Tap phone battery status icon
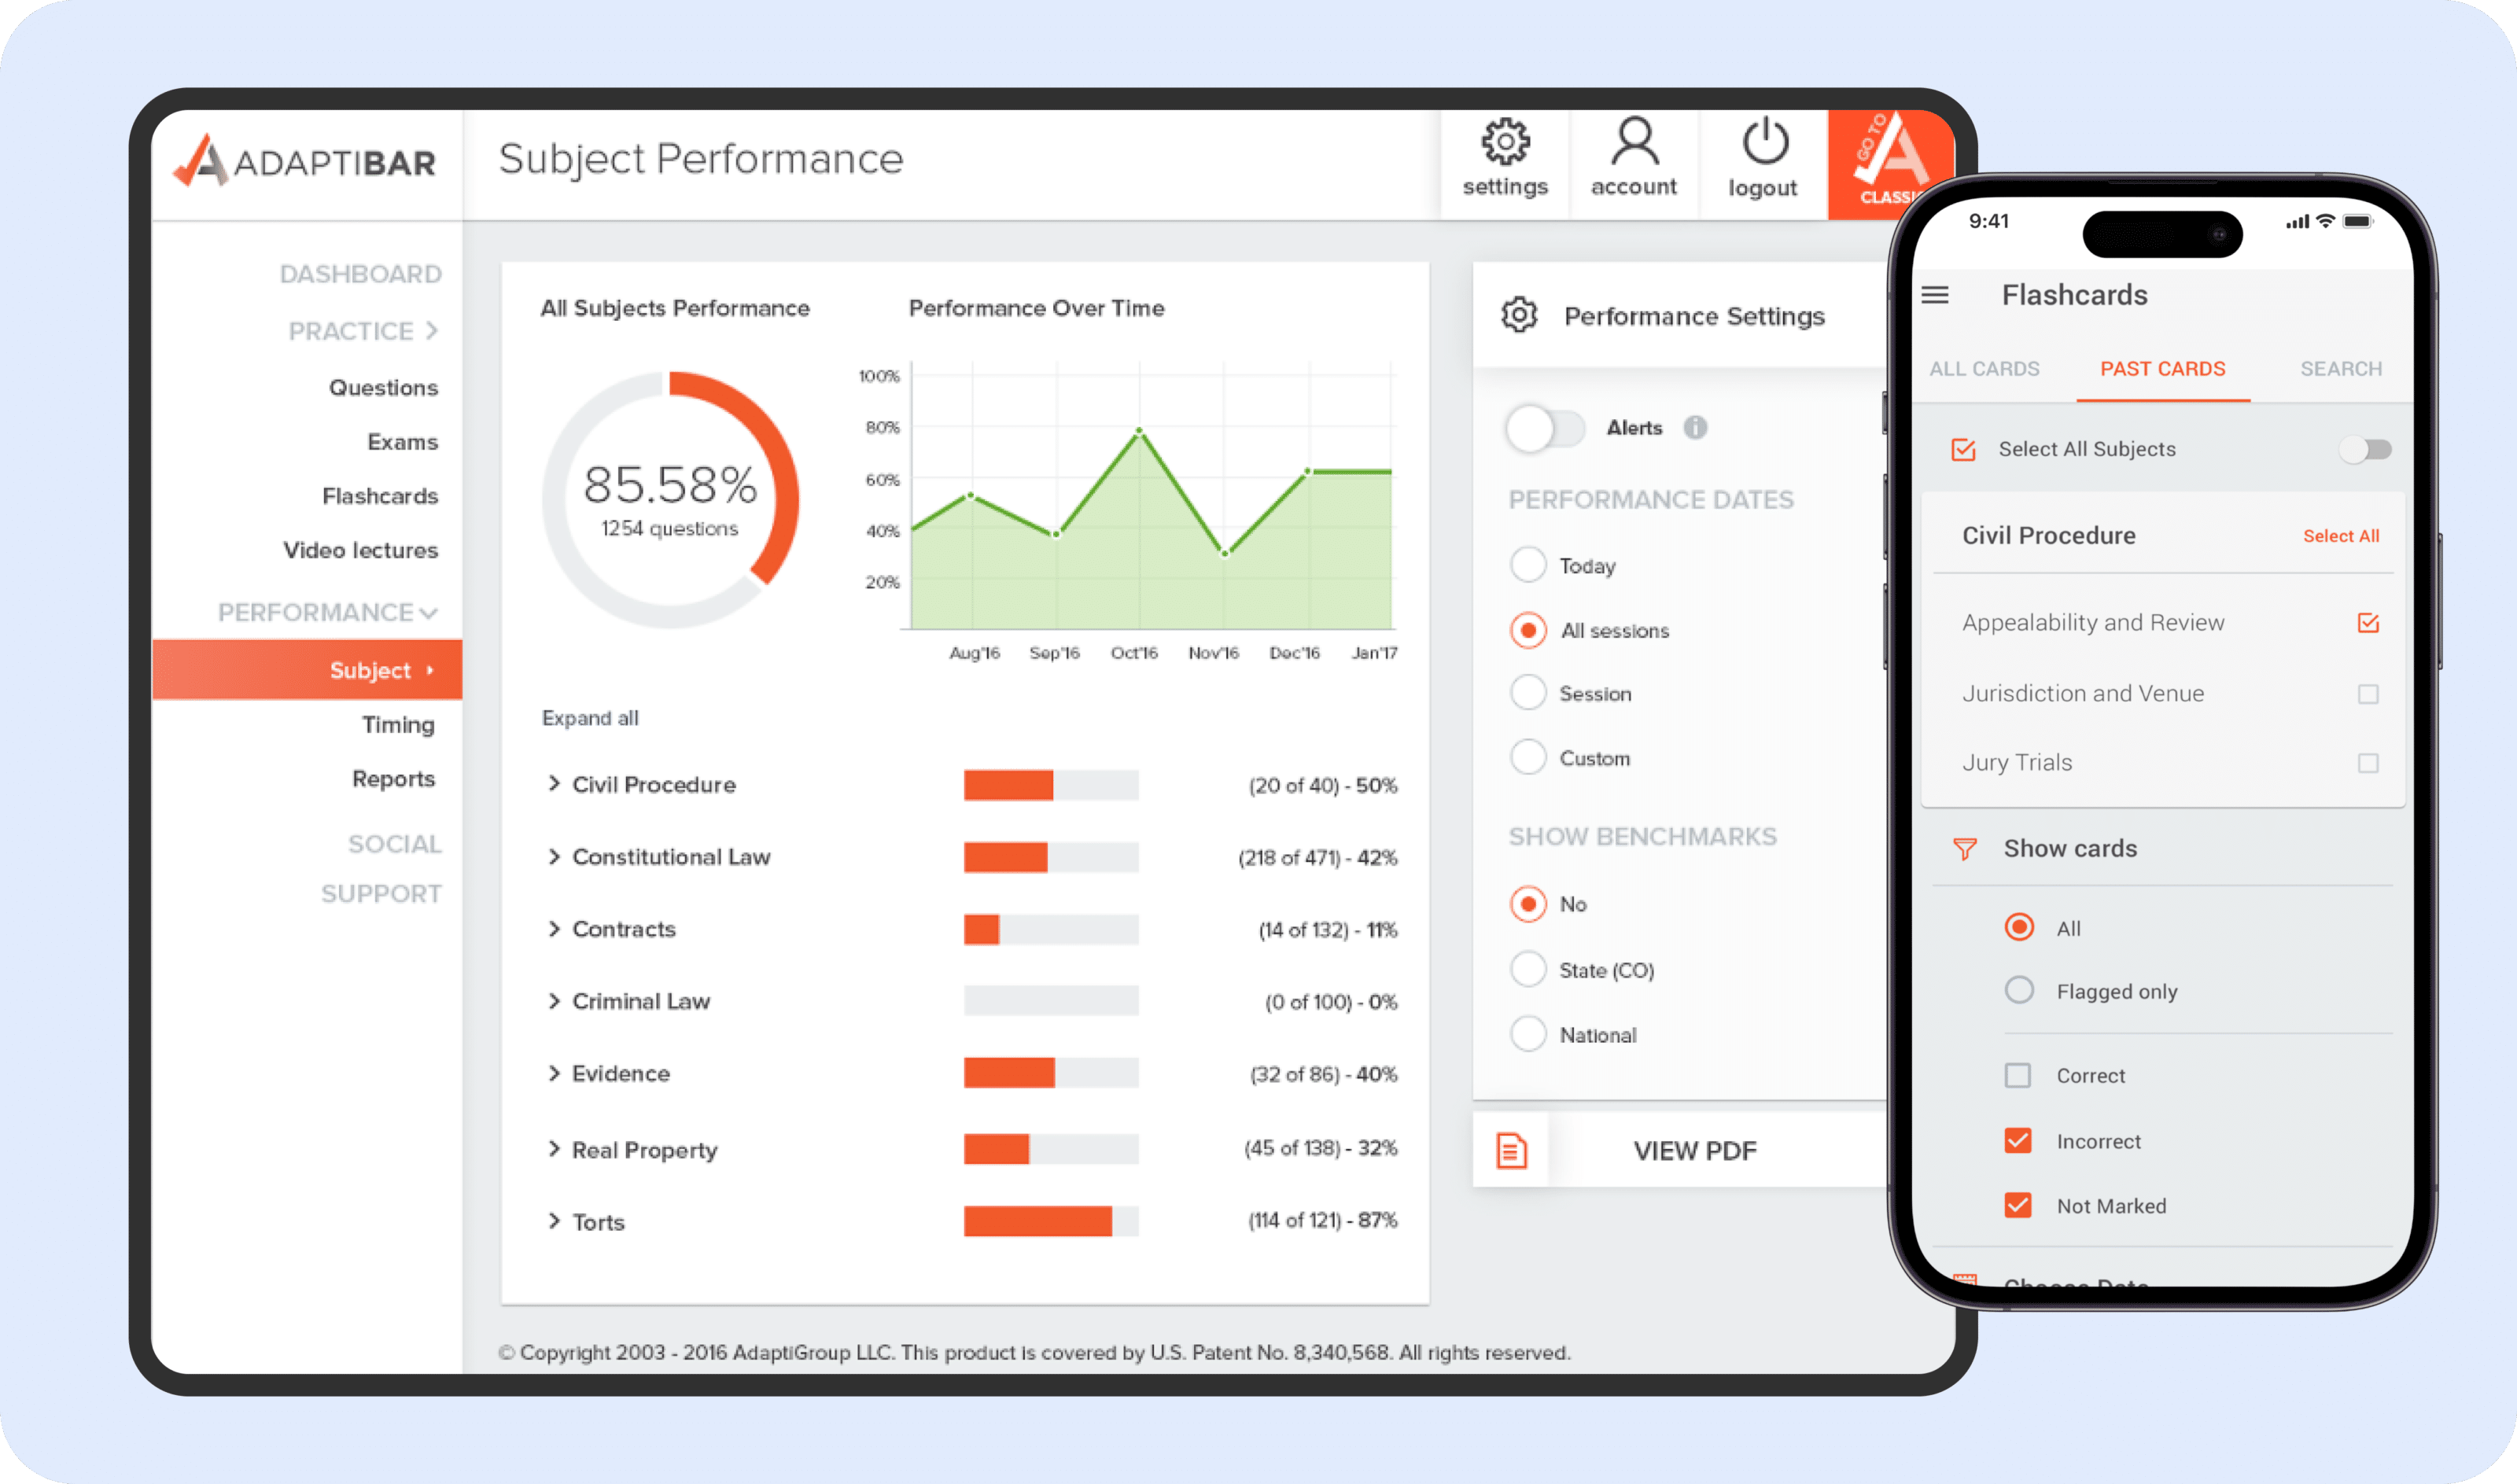 point(2357,221)
